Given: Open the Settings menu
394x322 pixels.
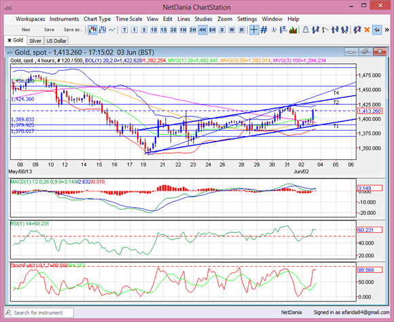Looking at the screenshot, I should pyautogui.click(x=247, y=19).
